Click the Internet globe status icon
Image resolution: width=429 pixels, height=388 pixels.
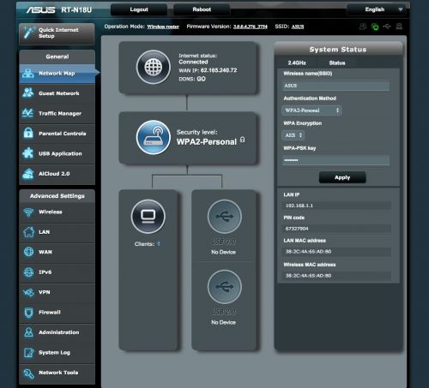[x=154, y=68]
